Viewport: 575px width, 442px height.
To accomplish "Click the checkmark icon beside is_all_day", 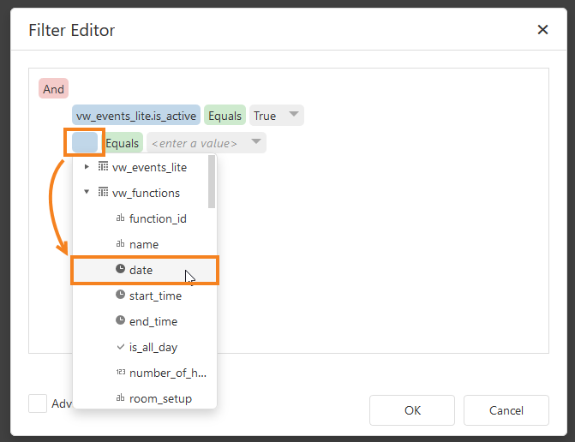I will point(120,347).
